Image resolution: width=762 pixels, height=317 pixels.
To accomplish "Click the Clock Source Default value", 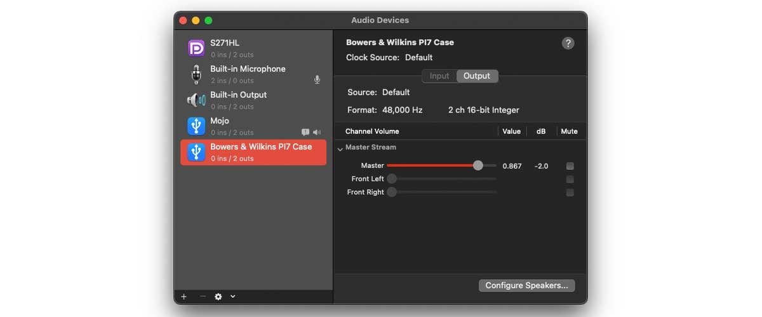I will pyautogui.click(x=418, y=58).
